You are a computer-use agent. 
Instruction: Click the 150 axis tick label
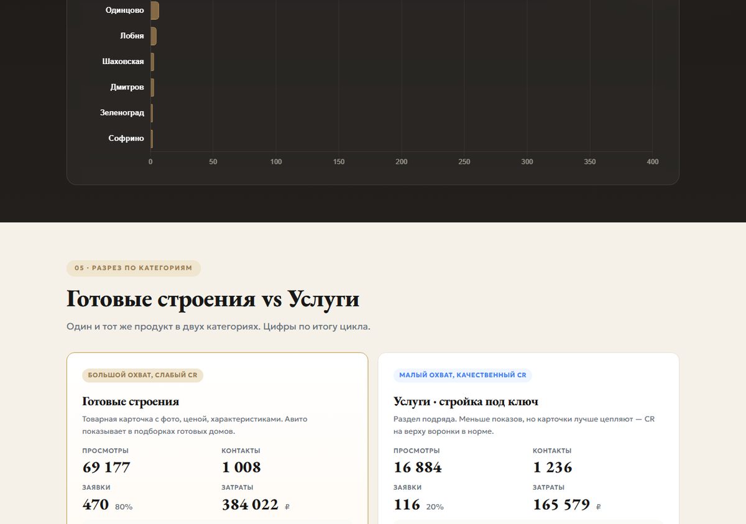click(x=339, y=162)
